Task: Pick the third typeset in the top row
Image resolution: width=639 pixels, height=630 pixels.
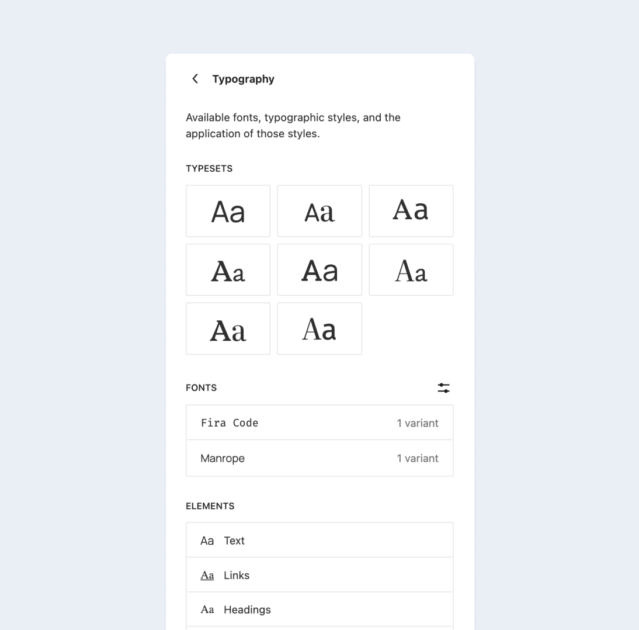Action: coord(411,211)
